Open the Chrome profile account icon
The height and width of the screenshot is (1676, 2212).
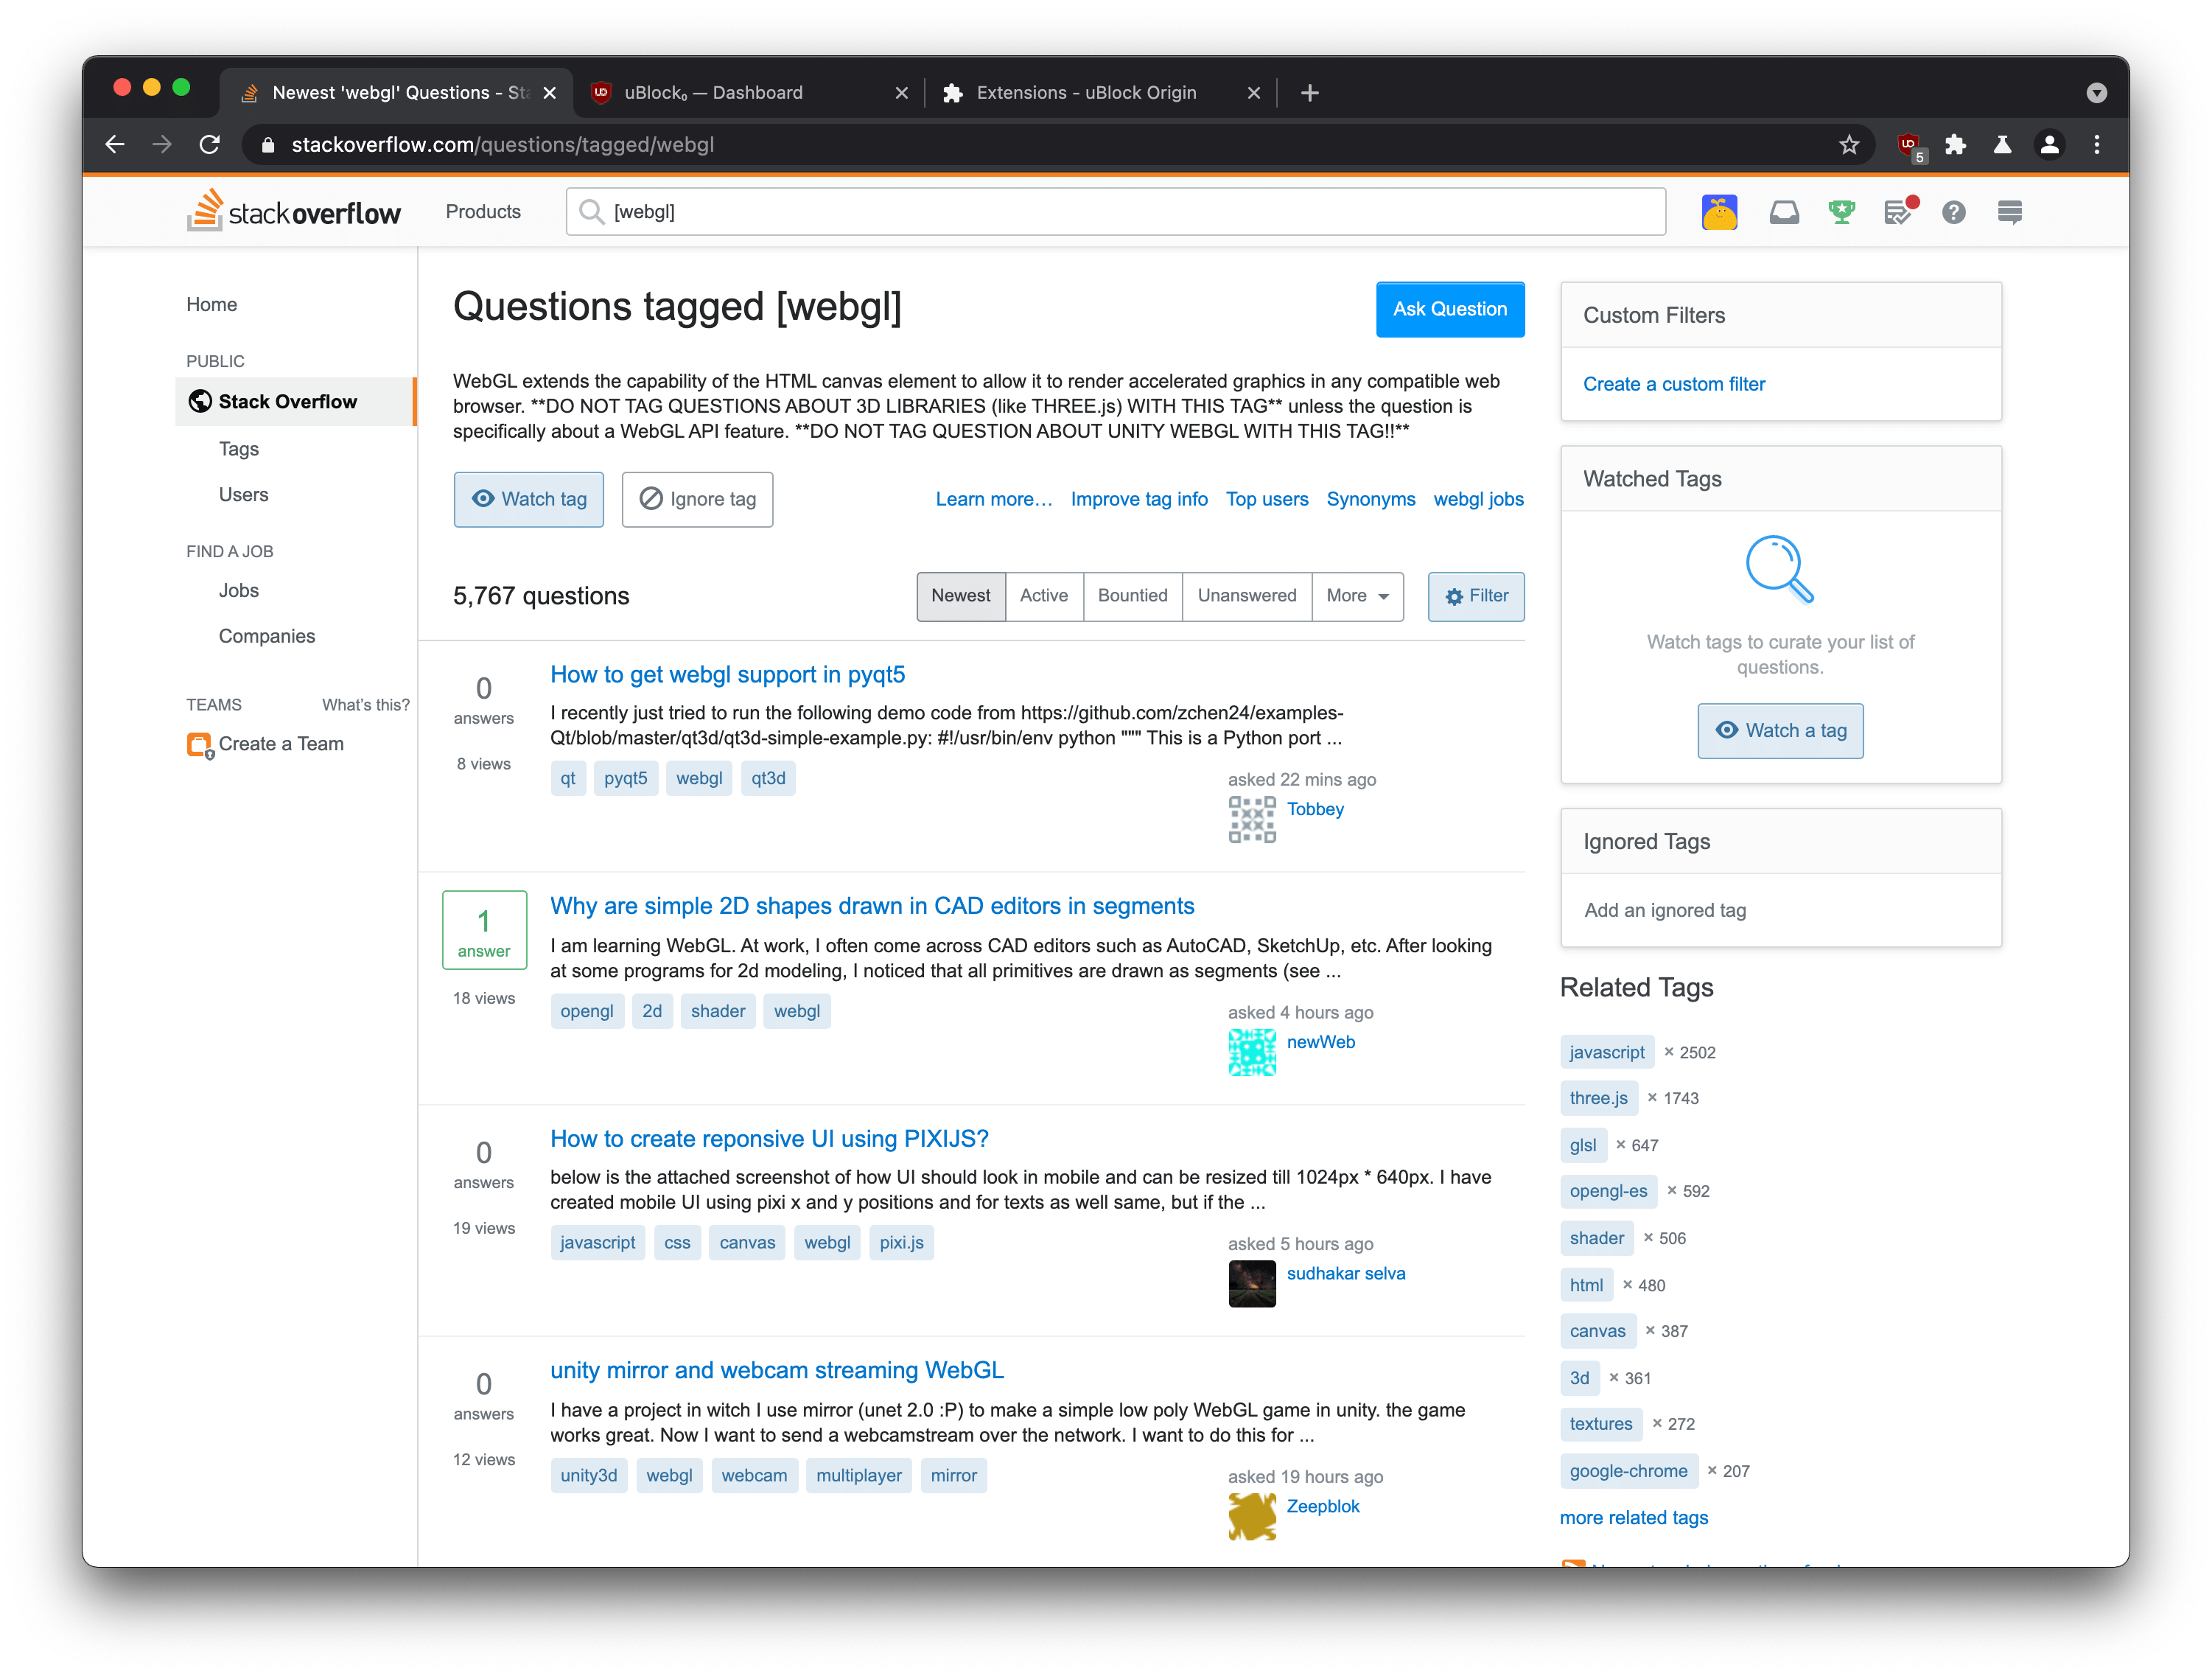2049,145
